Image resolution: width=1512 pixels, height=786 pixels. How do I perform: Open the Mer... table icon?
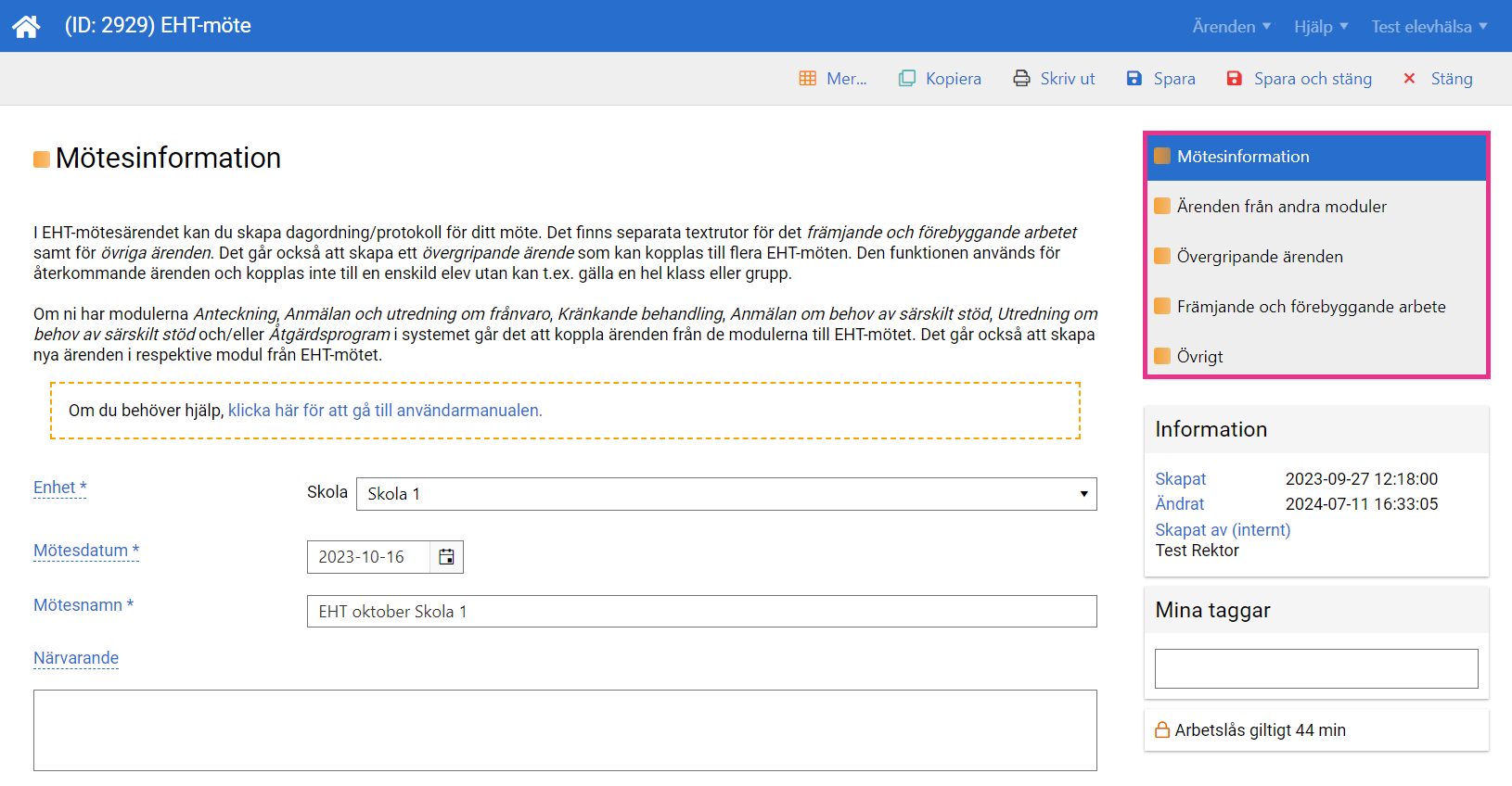tap(808, 79)
